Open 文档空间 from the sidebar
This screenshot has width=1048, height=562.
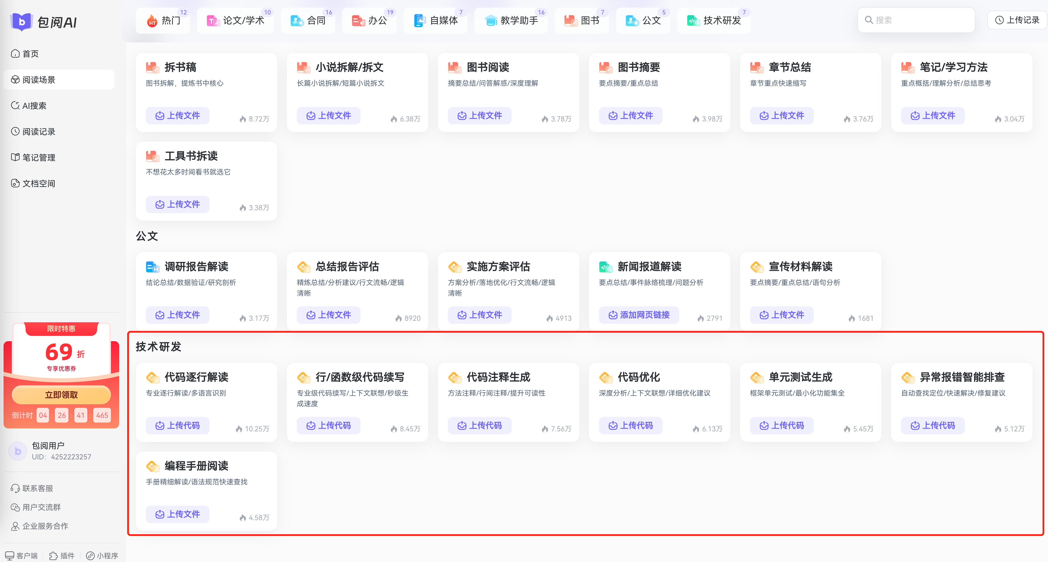(38, 184)
